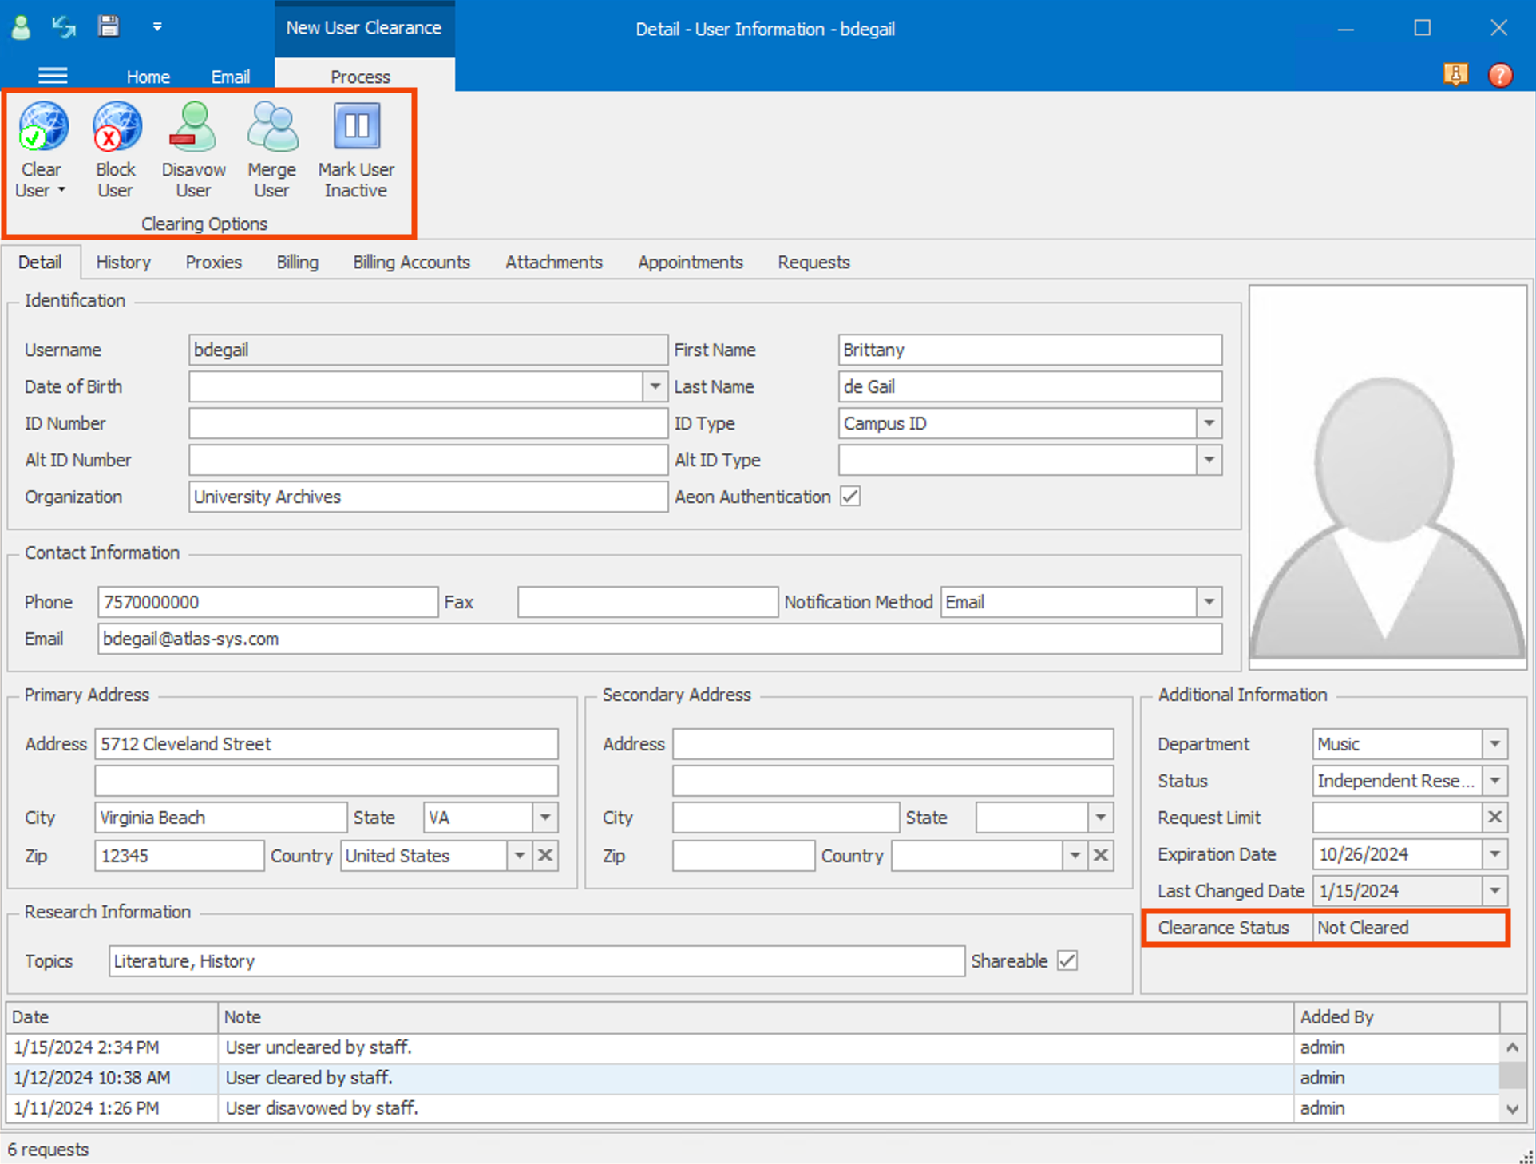The height and width of the screenshot is (1164, 1536).
Task: Click the red help question icon
Action: tap(1500, 75)
